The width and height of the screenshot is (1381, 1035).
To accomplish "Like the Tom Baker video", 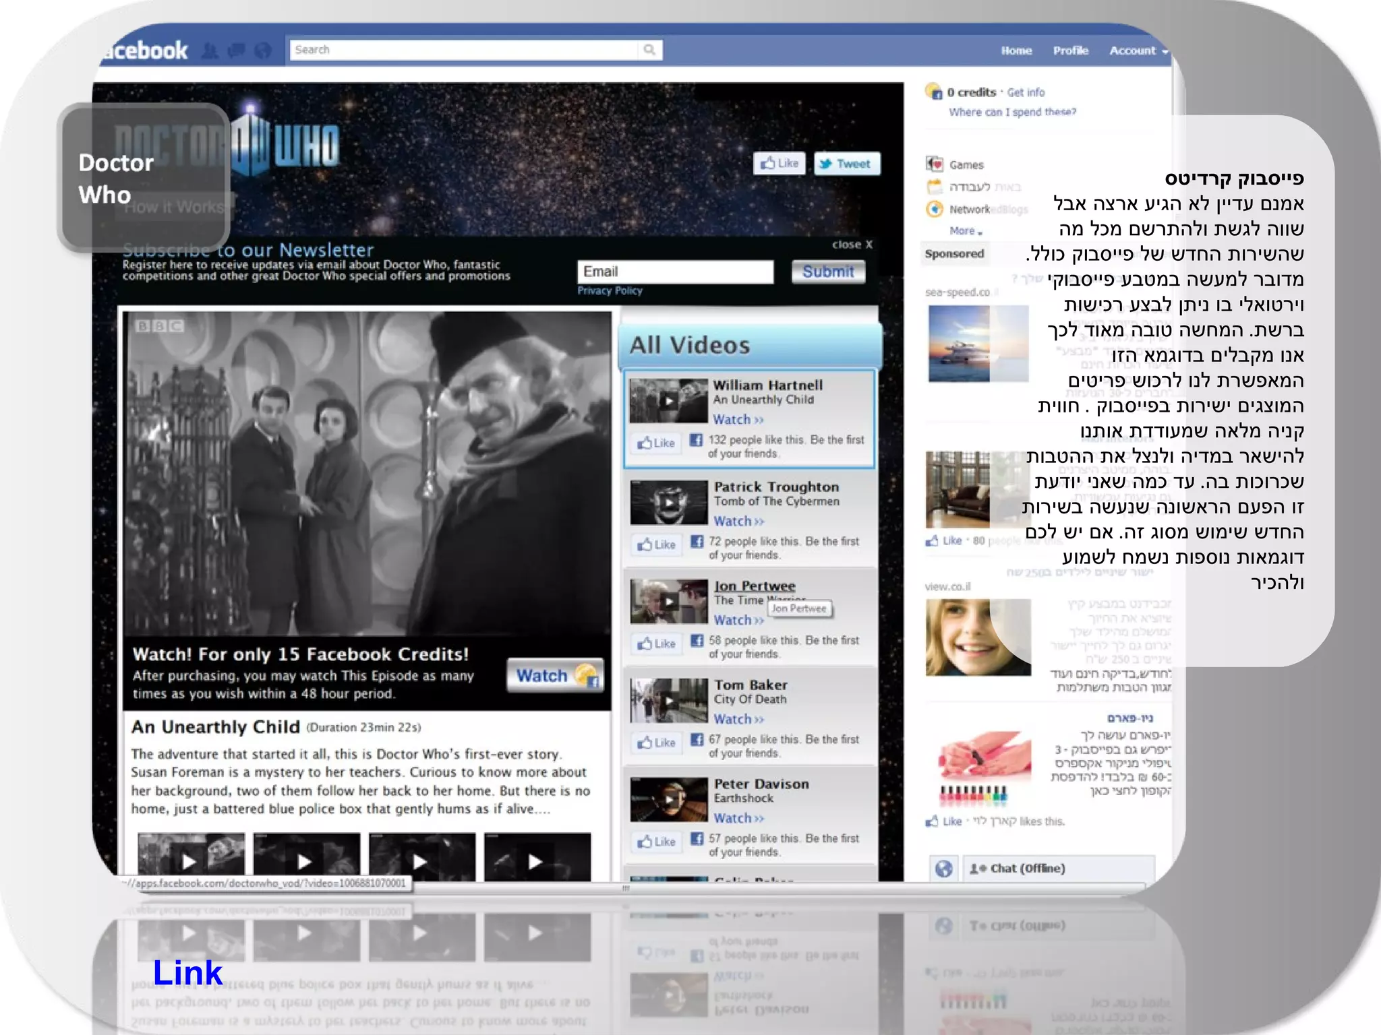I will click(x=657, y=743).
